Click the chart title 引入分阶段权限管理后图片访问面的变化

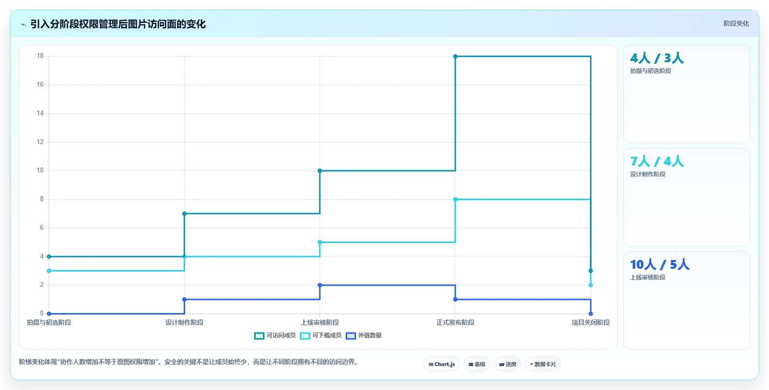(x=118, y=24)
